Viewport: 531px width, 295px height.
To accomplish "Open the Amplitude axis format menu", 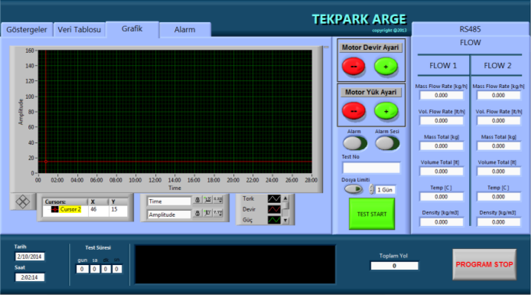I will (218, 213).
